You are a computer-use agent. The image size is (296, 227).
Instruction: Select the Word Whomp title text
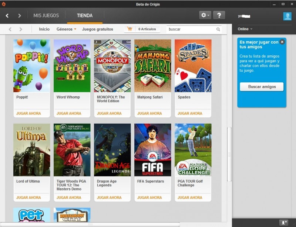coord(68,97)
